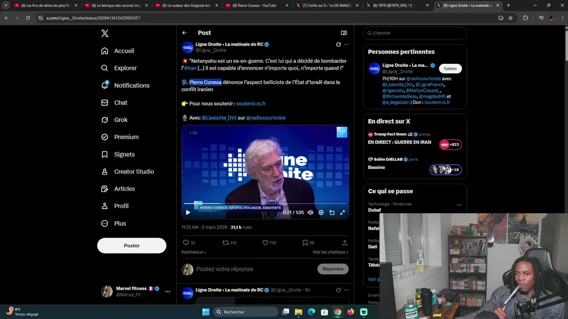Viewport: 568px width, 319px height.
Task: Open @Liselotte_Dtrl mention in post
Action: click(219, 118)
